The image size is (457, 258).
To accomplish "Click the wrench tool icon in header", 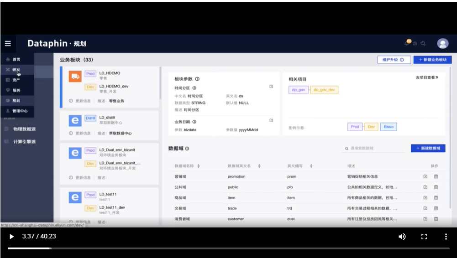I will 423,43.
